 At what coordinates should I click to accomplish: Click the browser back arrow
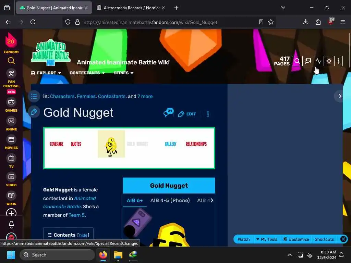(x=8, y=22)
